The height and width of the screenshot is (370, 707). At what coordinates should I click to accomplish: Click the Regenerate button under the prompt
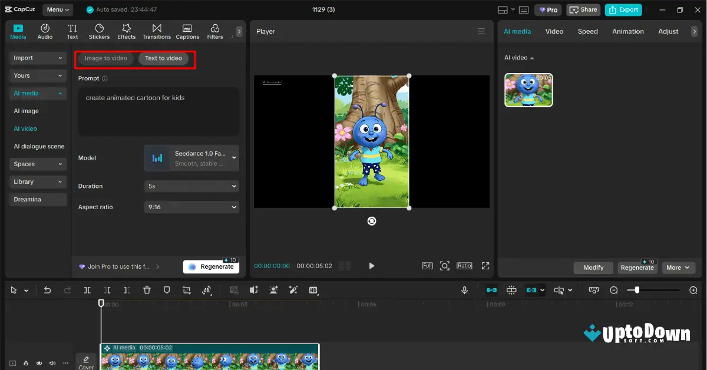211,266
